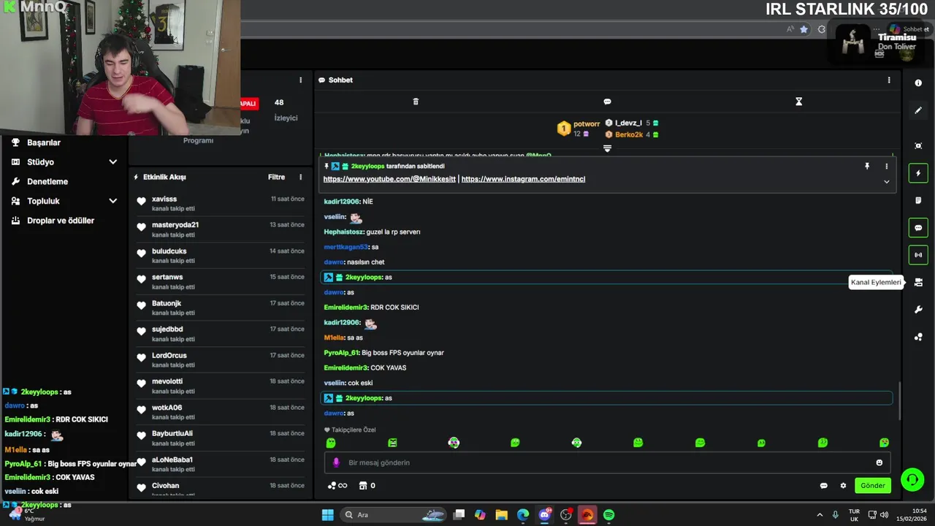Click xavisss follow entry in activity feed
Viewport: 935px width, 526px height.
click(x=221, y=203)
